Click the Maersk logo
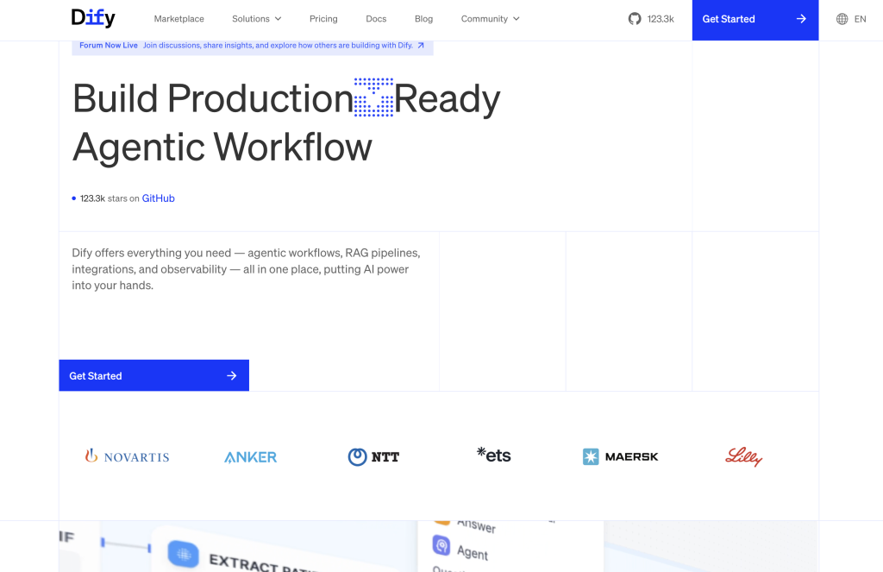This screenshot has height=572, width=883. tap(620, 456)
